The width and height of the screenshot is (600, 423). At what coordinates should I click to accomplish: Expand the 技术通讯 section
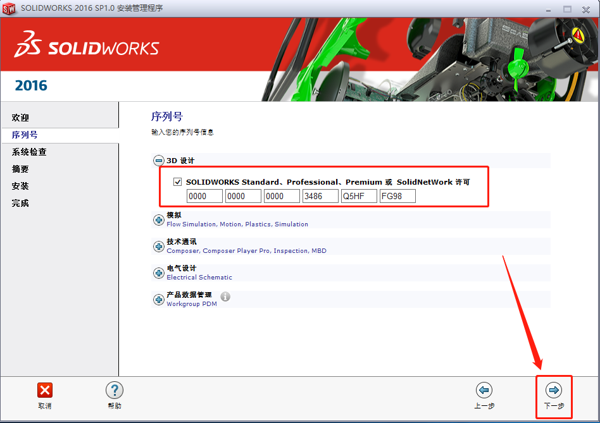(158, 247)
